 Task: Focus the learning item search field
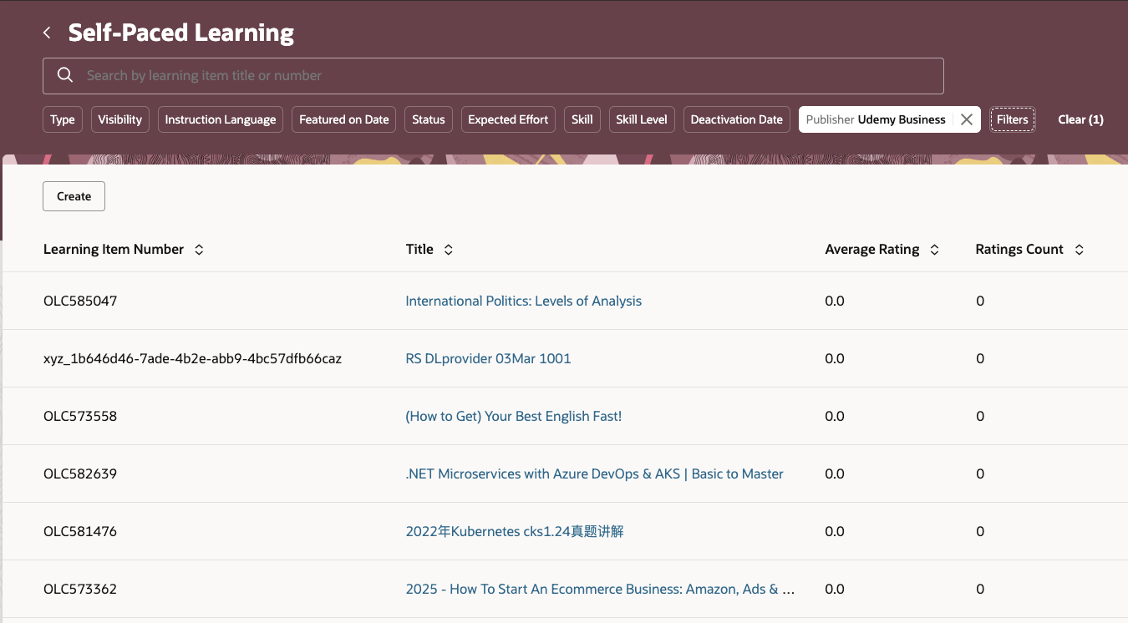pos(501,75)
